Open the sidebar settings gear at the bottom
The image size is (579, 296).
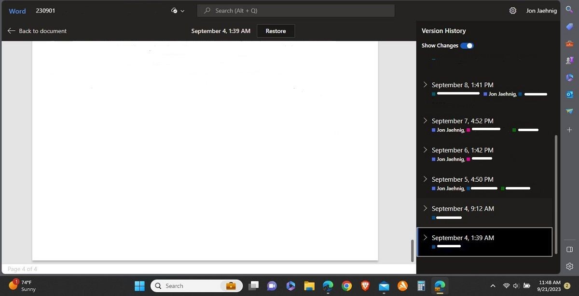point(569,267)
